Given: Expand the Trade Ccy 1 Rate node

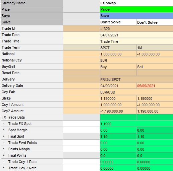Looking at the screenshot, I should [4, 162].
